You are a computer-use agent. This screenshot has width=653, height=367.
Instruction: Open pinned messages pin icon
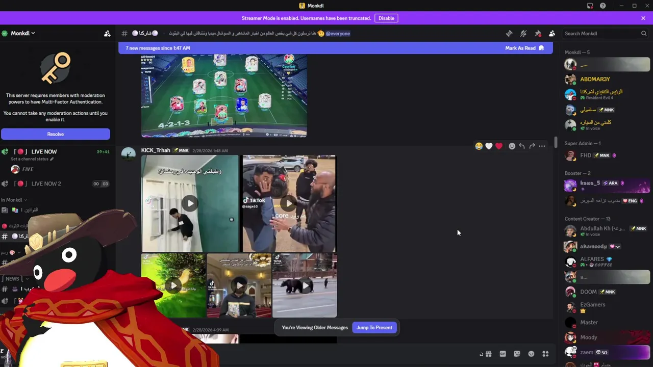point(538,34)
